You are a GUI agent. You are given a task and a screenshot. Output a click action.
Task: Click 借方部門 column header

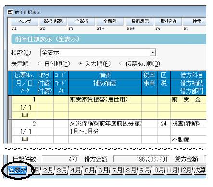188,91
